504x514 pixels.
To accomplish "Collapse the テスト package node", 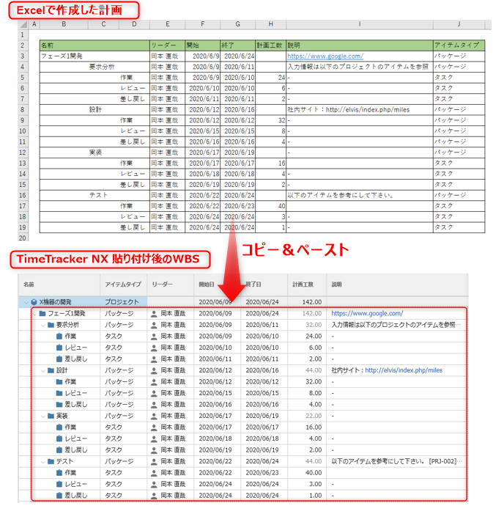I will (43, 461).
